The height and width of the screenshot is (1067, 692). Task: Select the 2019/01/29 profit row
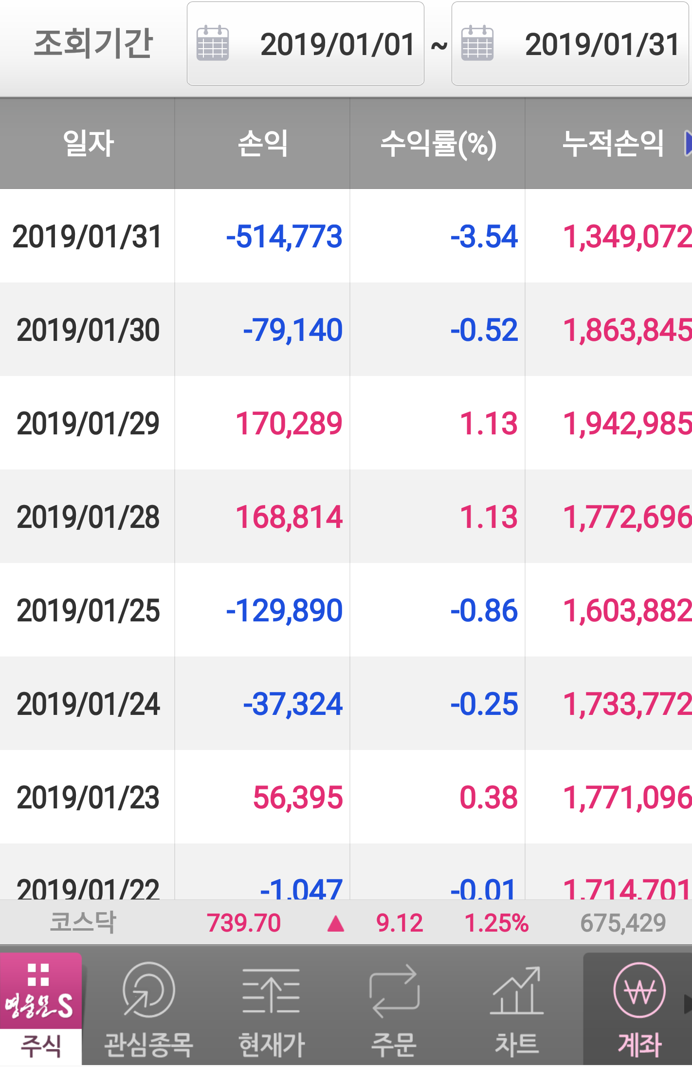[x=289, y=423]
